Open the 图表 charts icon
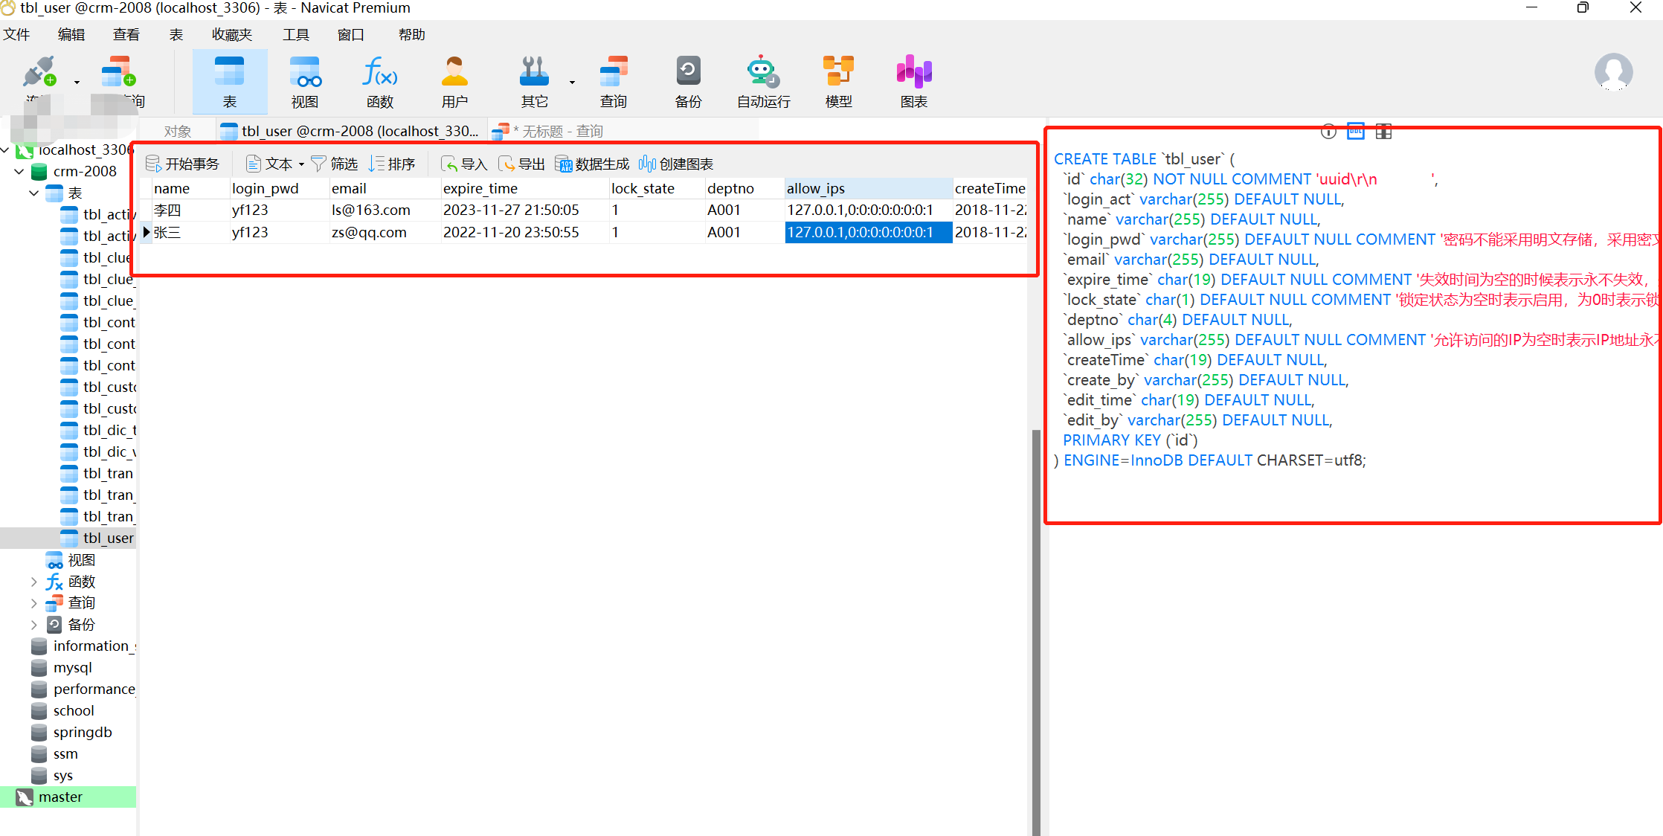Screen dimensions: 1663x836 (x=913, y=81)
